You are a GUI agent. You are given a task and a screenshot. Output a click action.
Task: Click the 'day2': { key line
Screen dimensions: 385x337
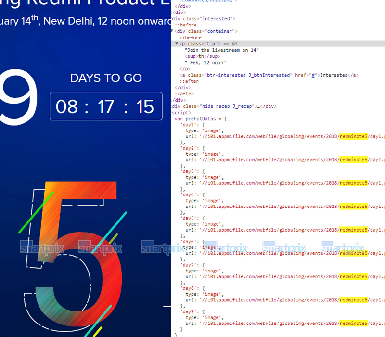point(193,148)
